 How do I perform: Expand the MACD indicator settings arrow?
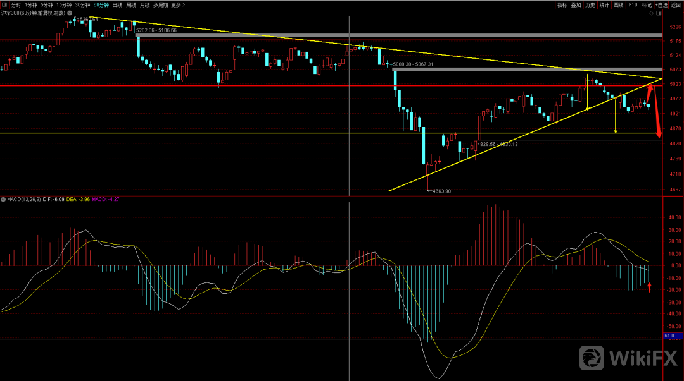(x=3, y=199)
